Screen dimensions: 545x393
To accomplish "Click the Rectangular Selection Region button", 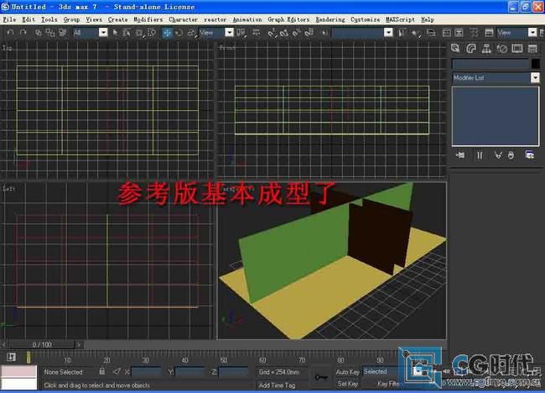I will (139, 33).
